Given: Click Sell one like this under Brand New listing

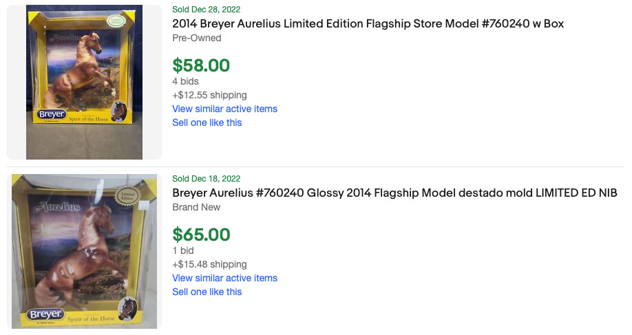Looking at the screenshot, I should [x=207, y=292].
